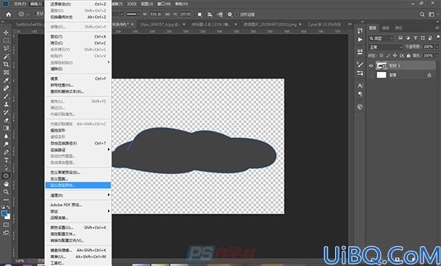This screenshot has width=441, height=266.
Task: Select the Move tool
Action: tap(6, 32)
